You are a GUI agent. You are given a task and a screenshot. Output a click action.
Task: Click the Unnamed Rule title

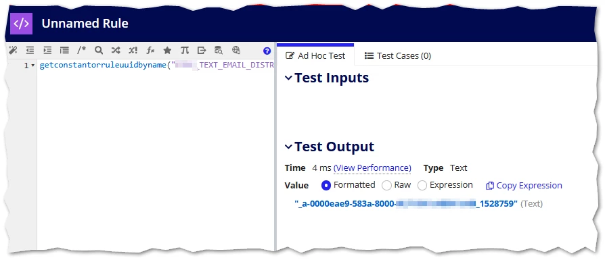point(85,24)
